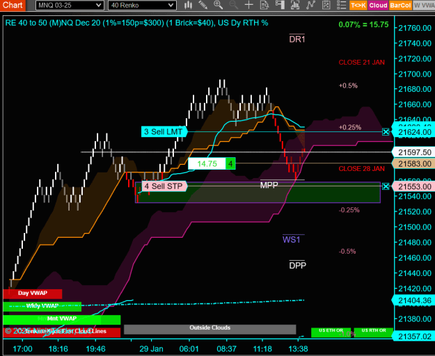This screenshot has height=356, width=435.
Task: Toggle the US RTH OR button
Action: coord(374,332)
